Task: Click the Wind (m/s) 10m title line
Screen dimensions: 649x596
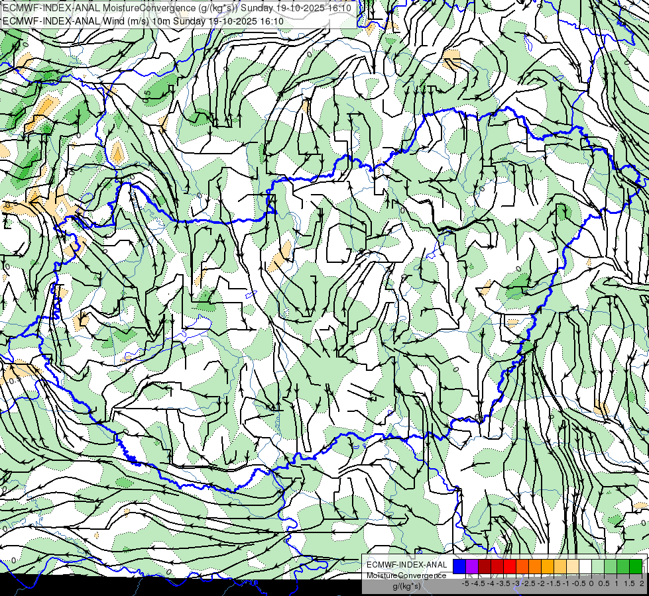Action: click(143, 21)
